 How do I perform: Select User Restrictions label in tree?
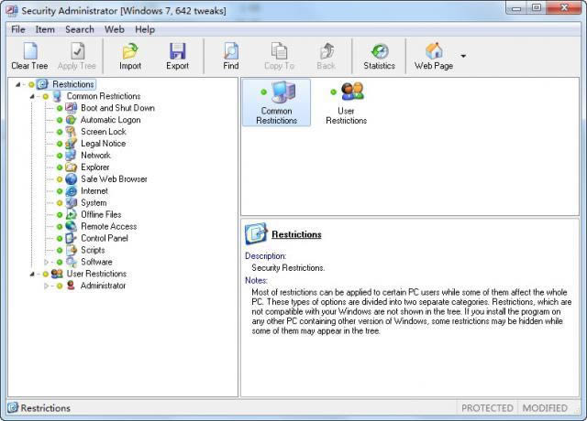coord(96,274)
